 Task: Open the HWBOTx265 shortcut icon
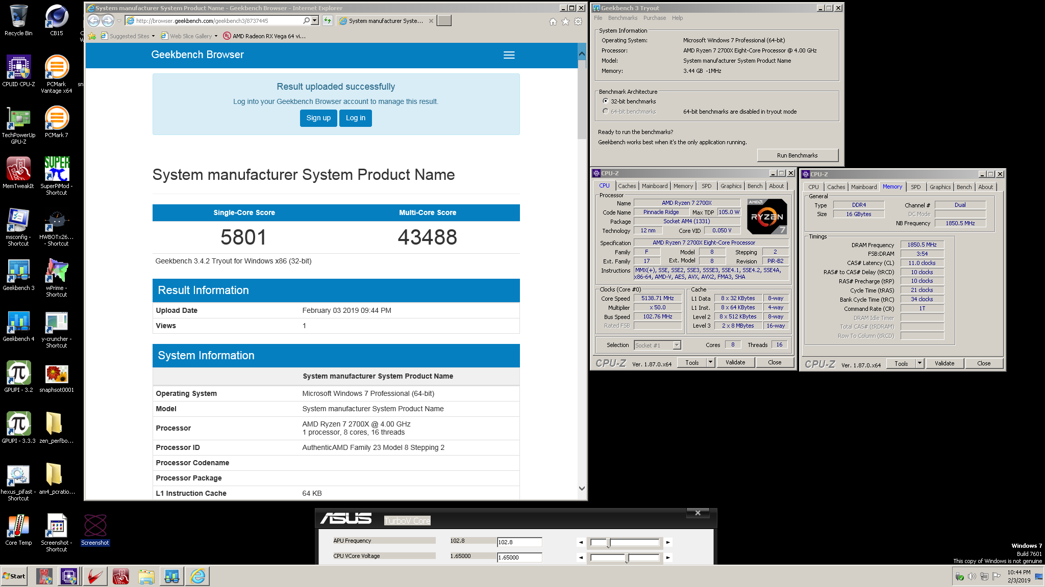57,227
